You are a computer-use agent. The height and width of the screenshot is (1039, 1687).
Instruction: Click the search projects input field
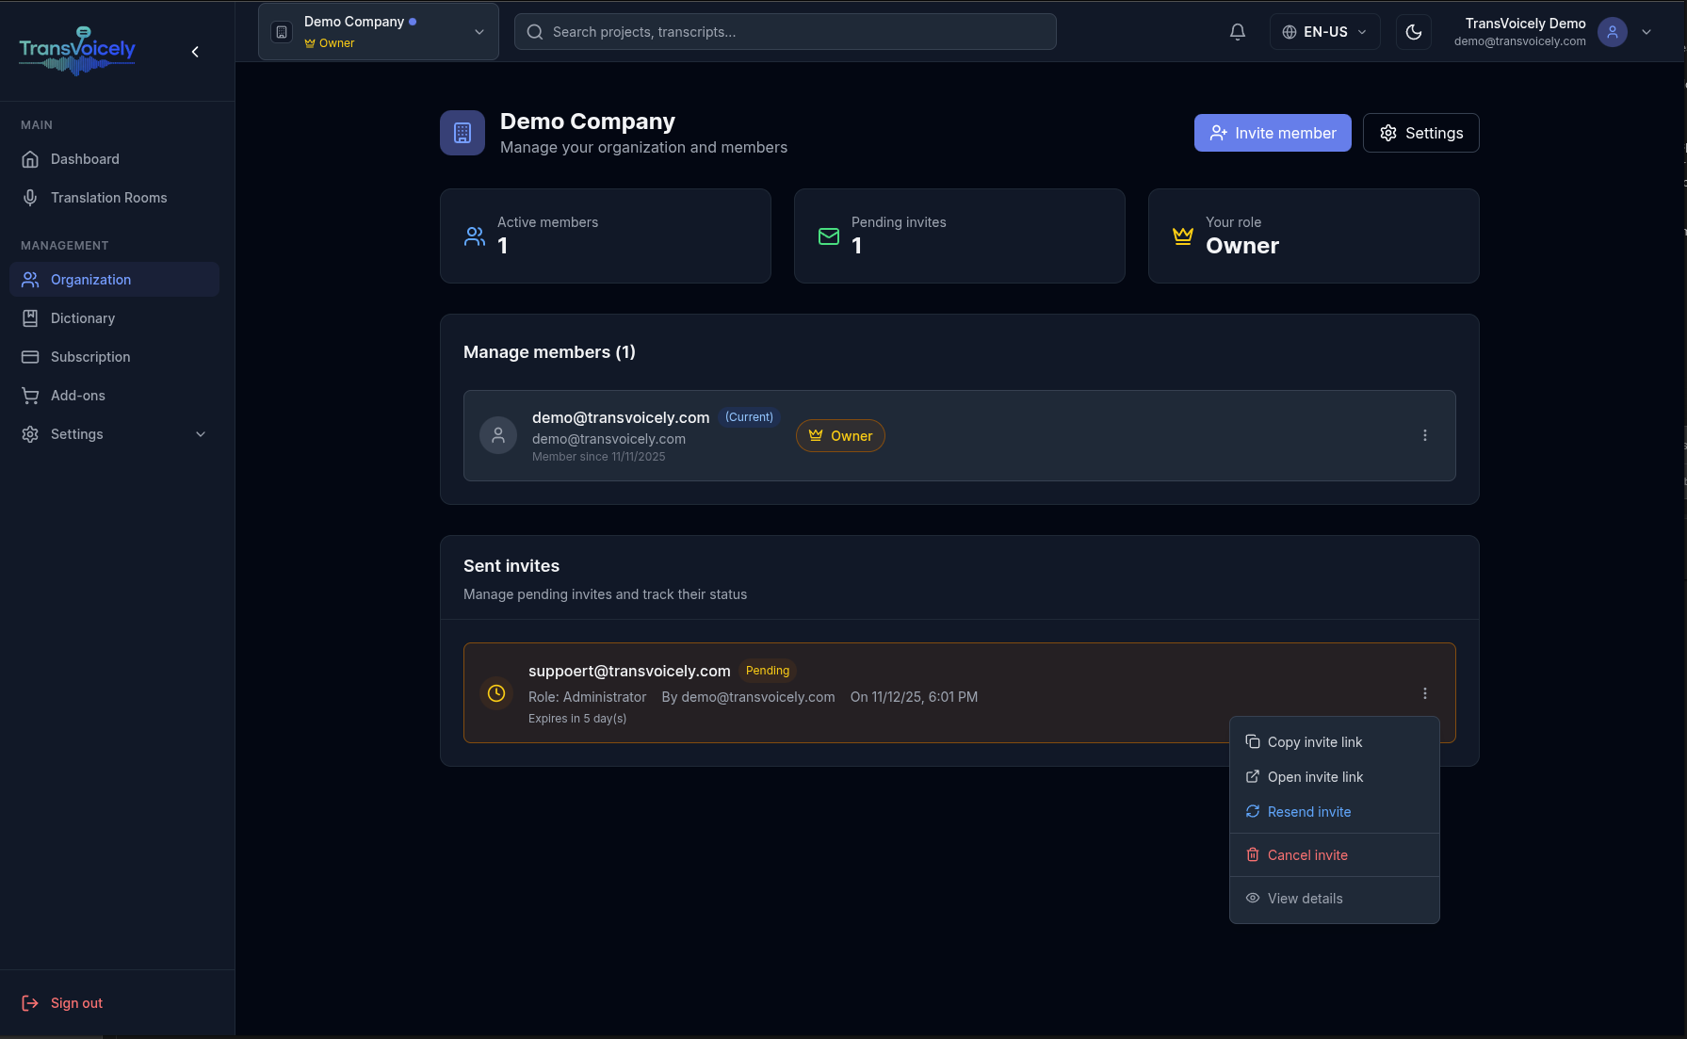785,31
